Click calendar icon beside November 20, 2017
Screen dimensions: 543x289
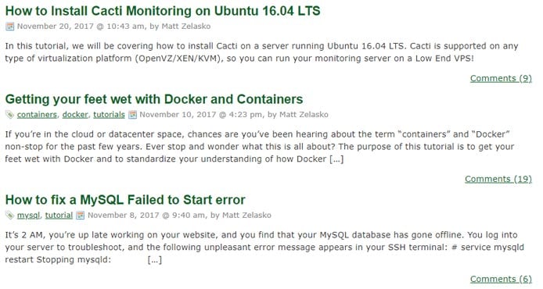[9, 27]
